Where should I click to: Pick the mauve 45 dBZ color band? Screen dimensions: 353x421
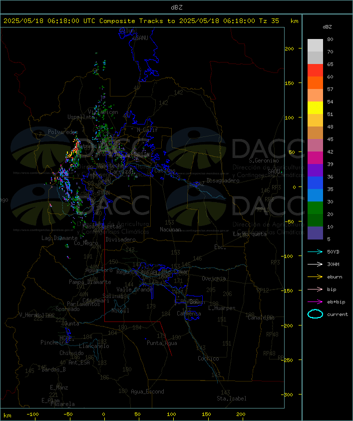315,145
